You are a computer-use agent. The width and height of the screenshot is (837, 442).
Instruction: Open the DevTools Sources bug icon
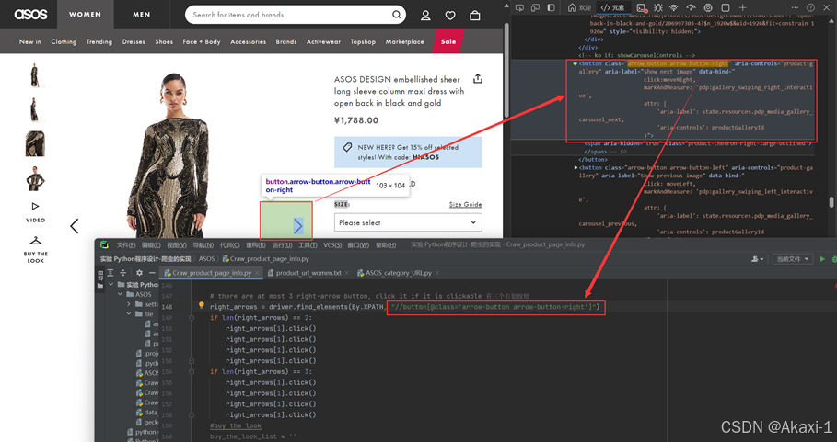[x=658, y=7]
